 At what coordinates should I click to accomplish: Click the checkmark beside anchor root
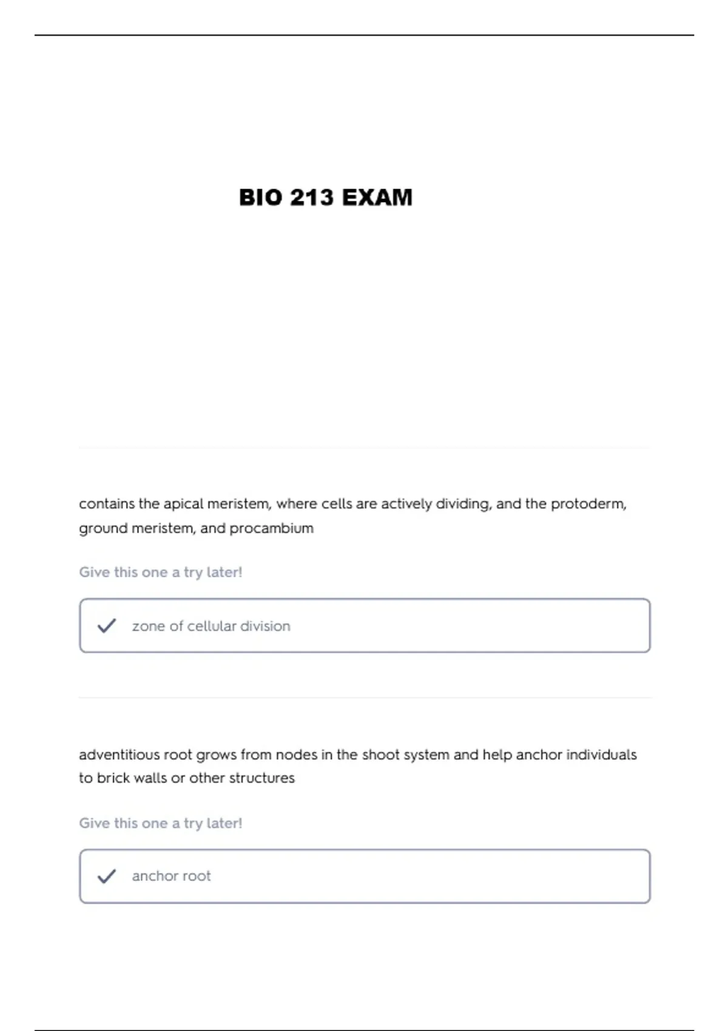pyautogui.click(x=107, y=876)
